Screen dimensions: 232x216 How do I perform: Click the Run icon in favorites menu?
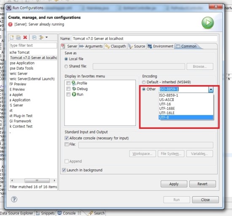tap(74, 94)
